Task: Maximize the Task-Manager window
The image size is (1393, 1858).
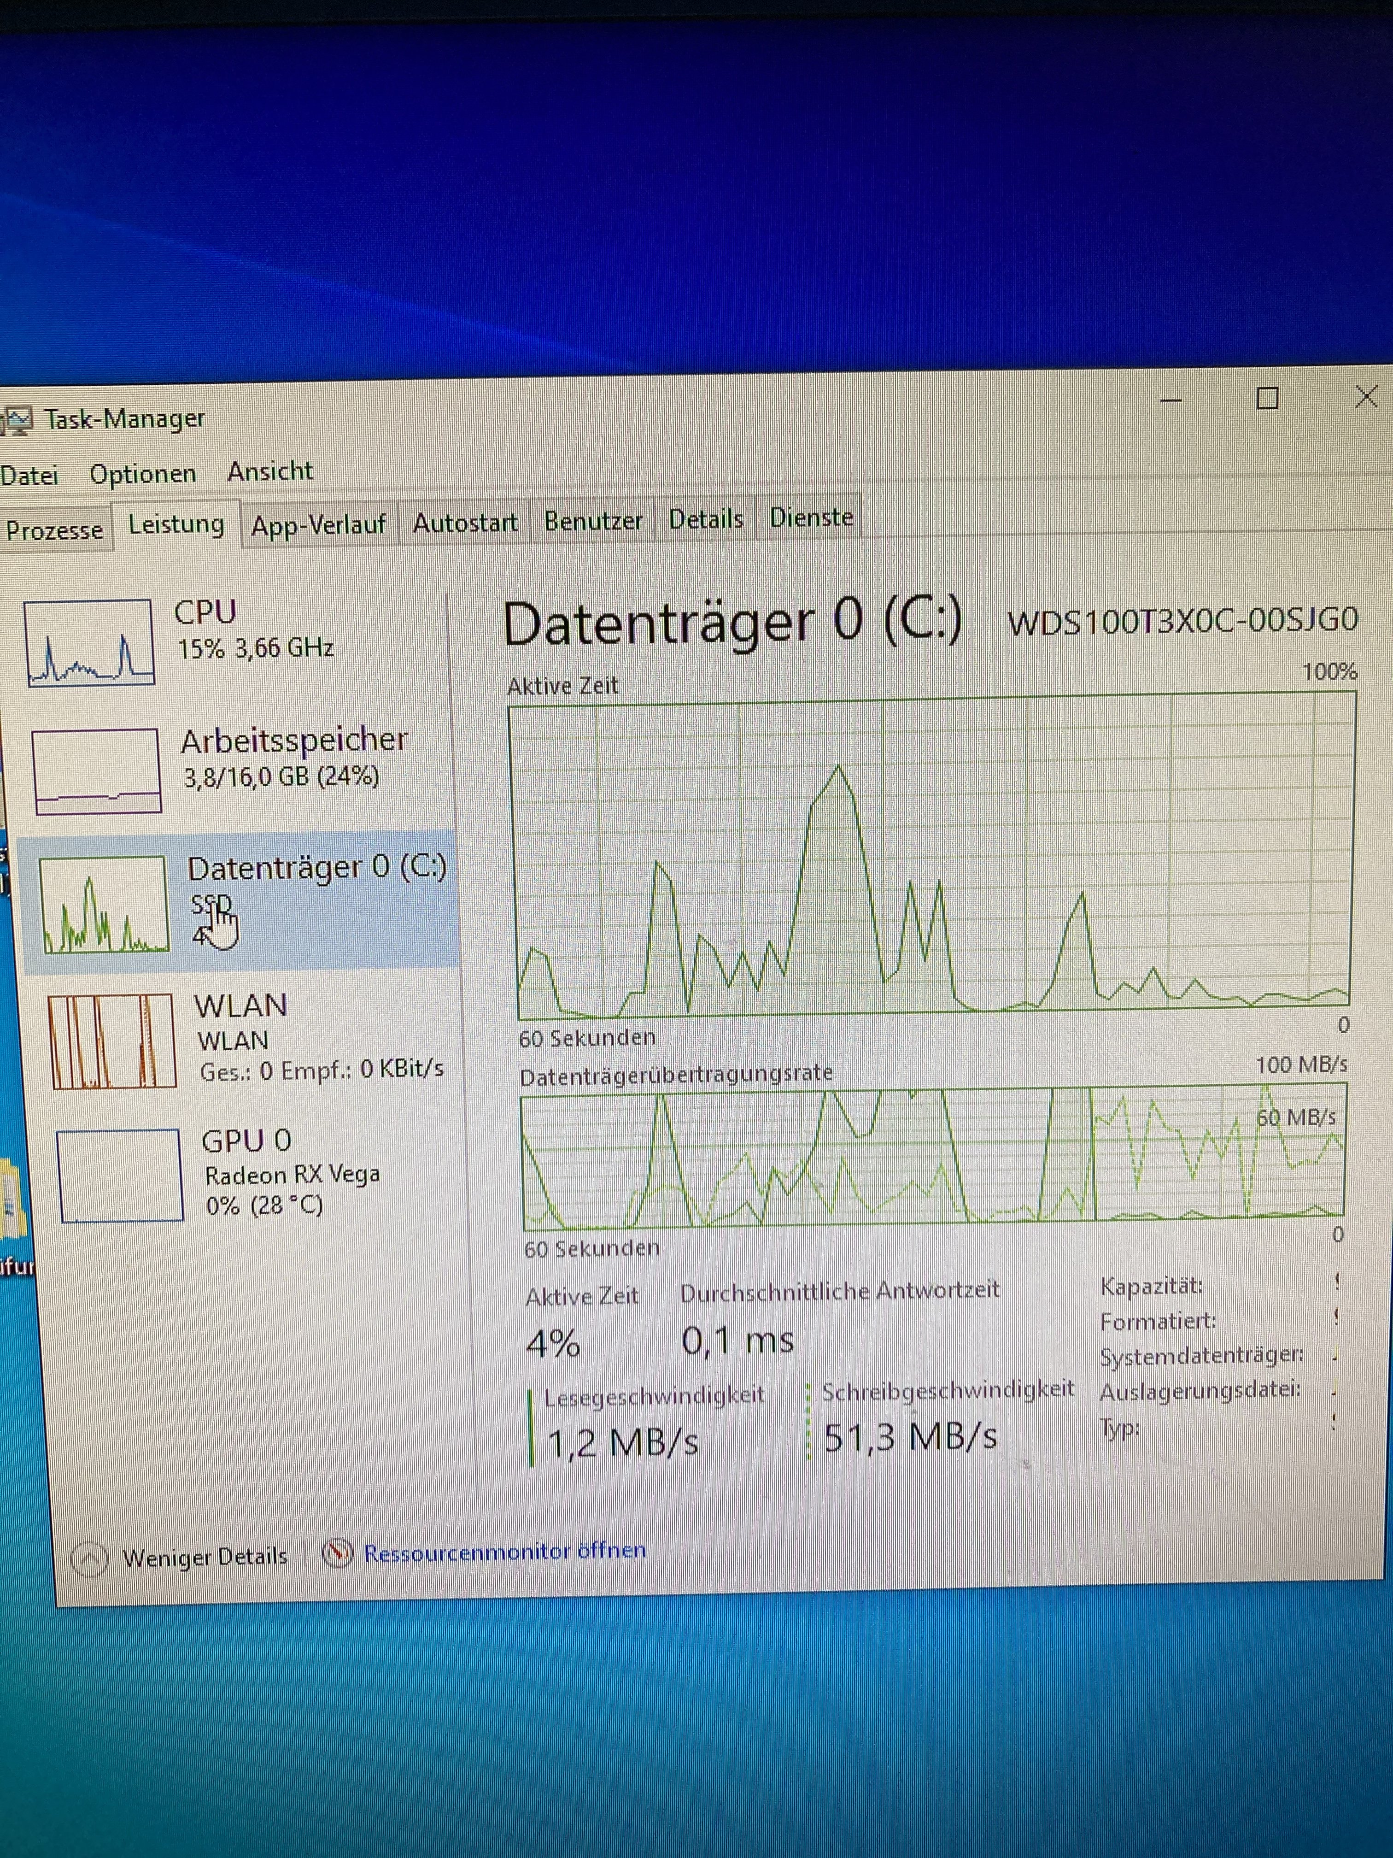Action: click(1266, 398)
